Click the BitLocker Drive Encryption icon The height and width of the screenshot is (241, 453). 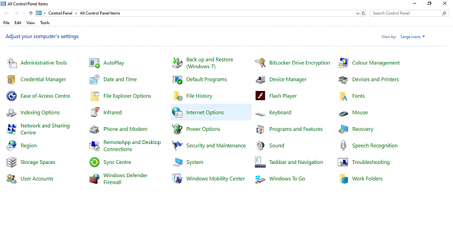click(260, 63)
